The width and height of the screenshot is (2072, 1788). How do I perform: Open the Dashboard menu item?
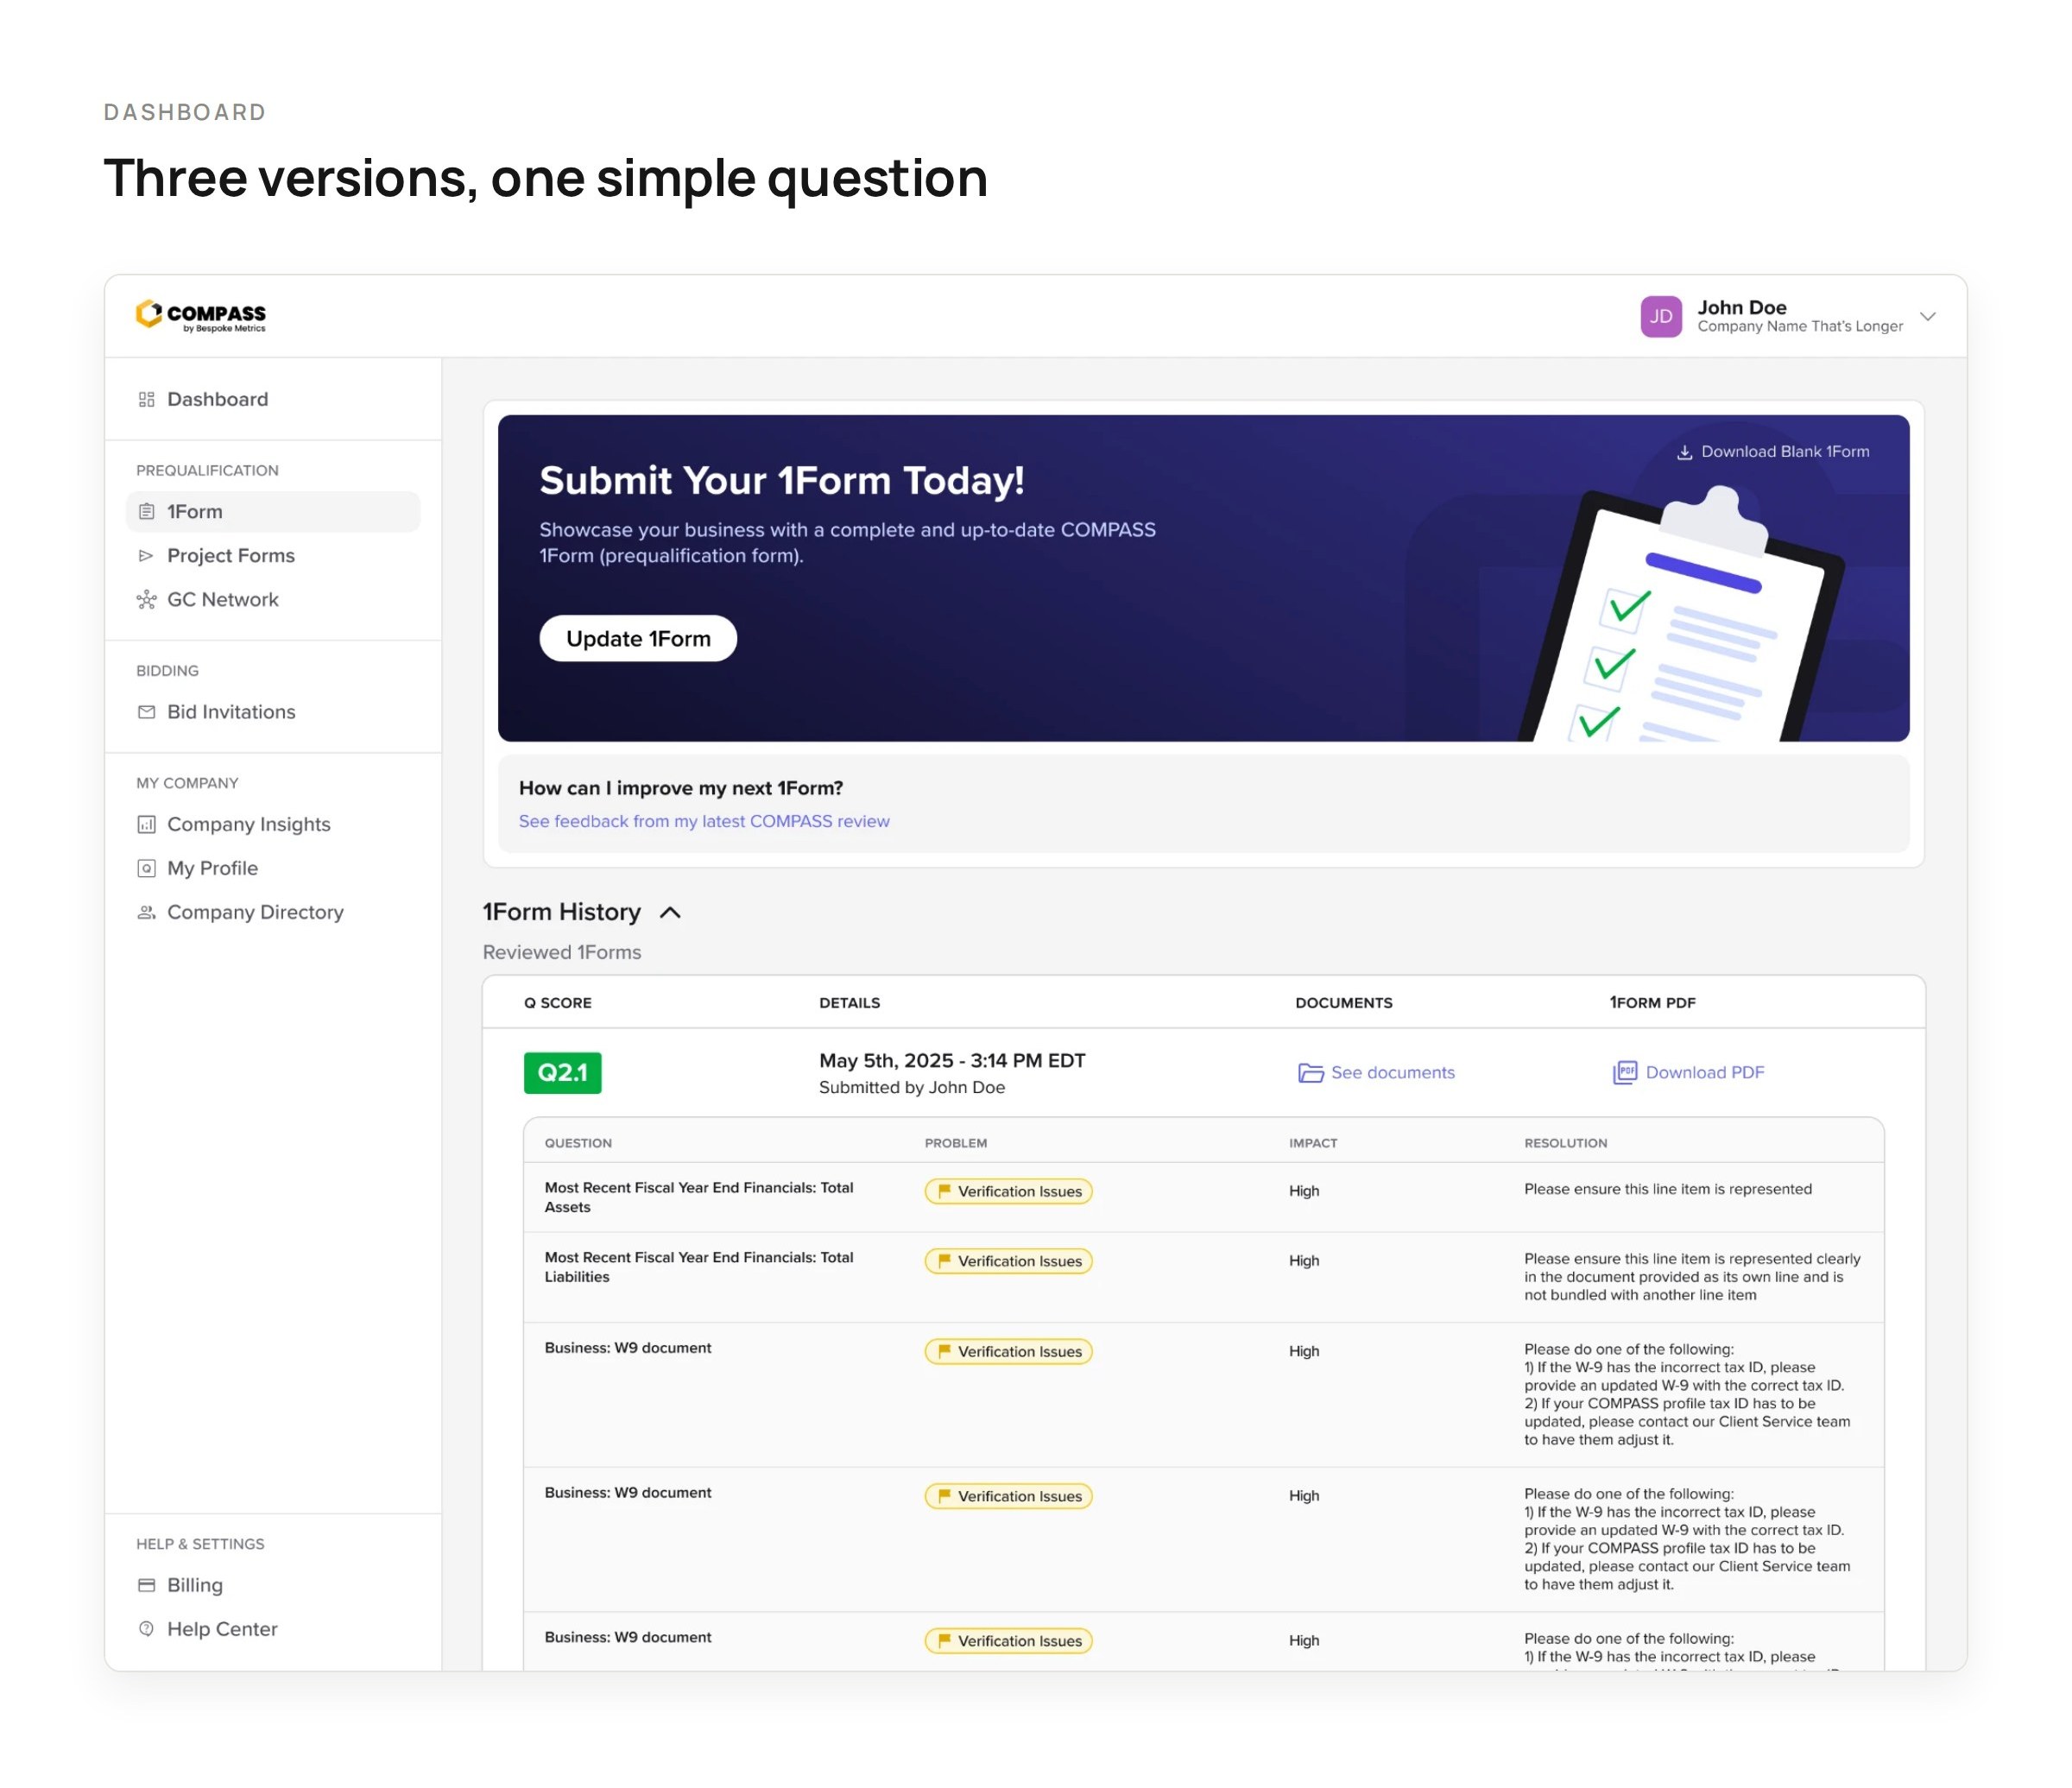[x=217, y=399]
